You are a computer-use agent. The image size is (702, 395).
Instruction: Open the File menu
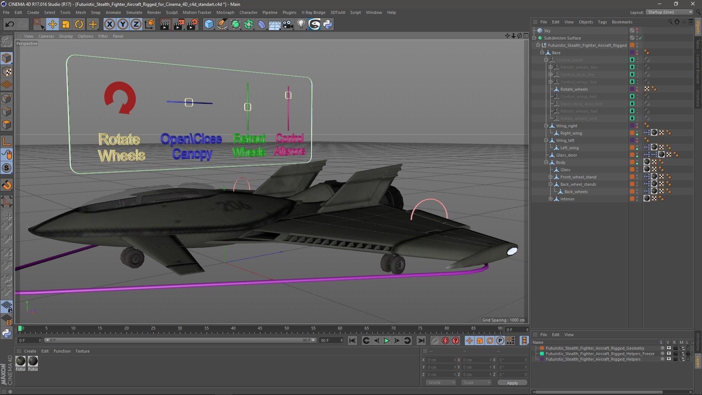click(x=6, y=12)
